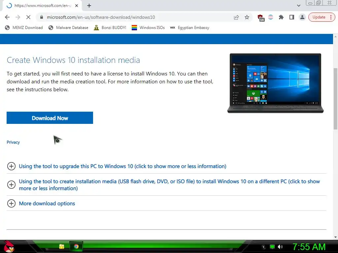
Task: Click the Chrome taskbar icon
Action: point(76,246)
